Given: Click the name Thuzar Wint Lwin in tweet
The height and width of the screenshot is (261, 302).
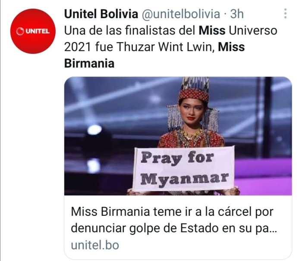Looking at the screenshot, I should pos(166,47).
